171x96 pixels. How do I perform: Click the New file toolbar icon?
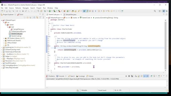[2, 11]
